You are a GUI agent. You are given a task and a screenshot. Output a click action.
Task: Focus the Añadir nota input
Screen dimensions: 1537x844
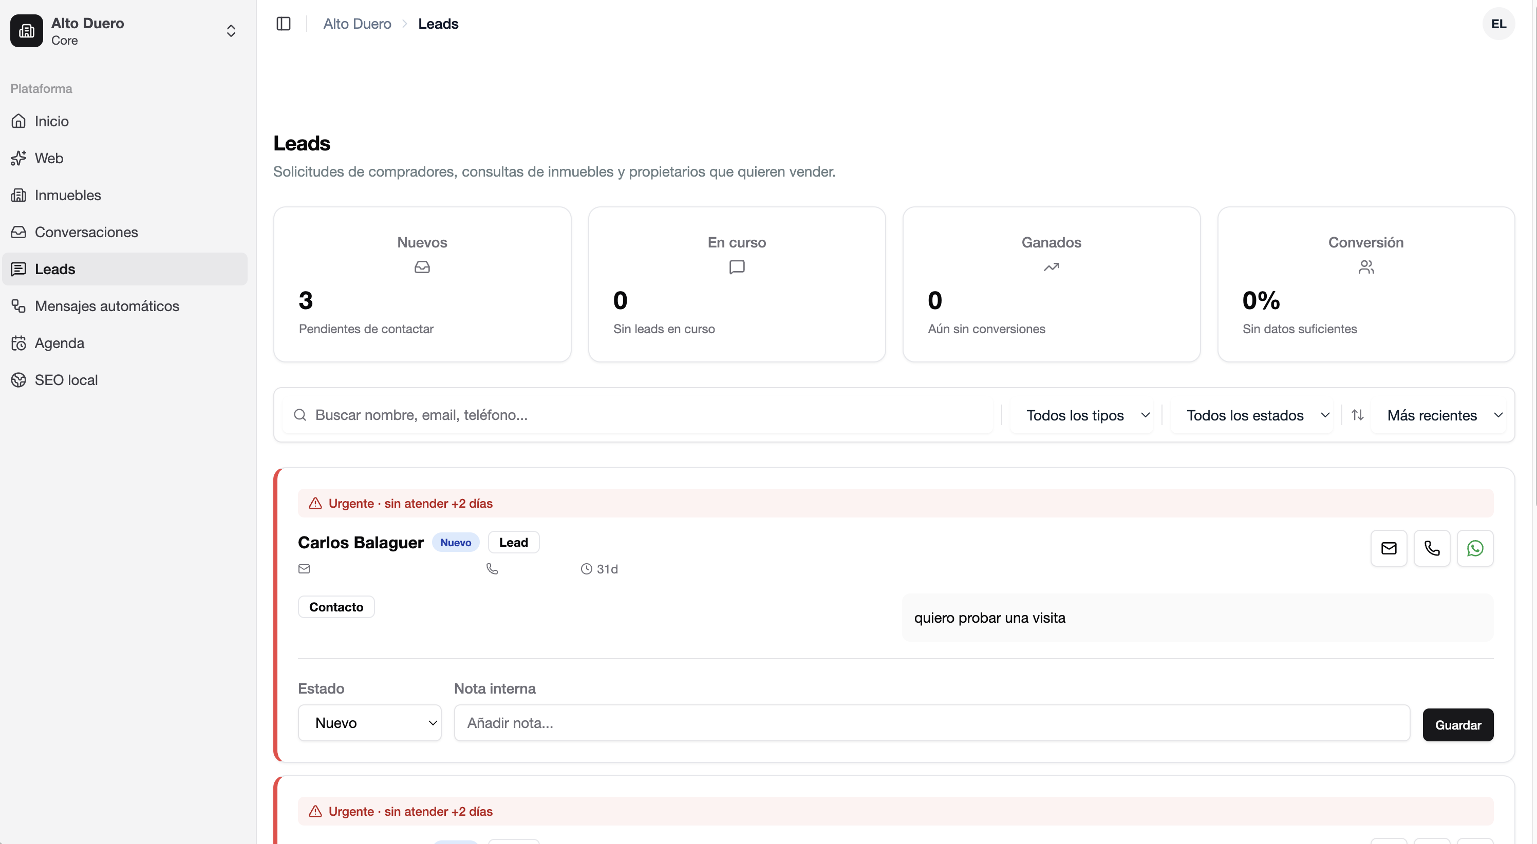pyautogui.click(x=931, y=722)
